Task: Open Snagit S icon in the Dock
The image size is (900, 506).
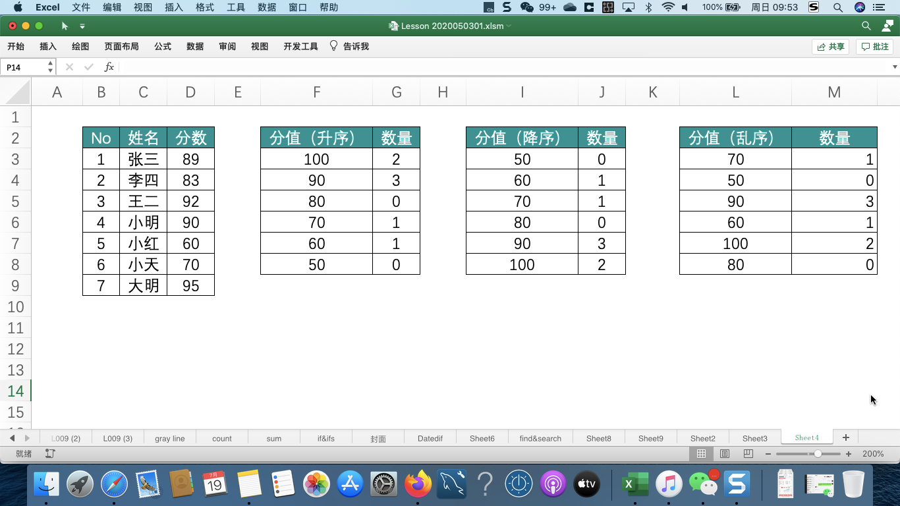Action: coord(737,485)
